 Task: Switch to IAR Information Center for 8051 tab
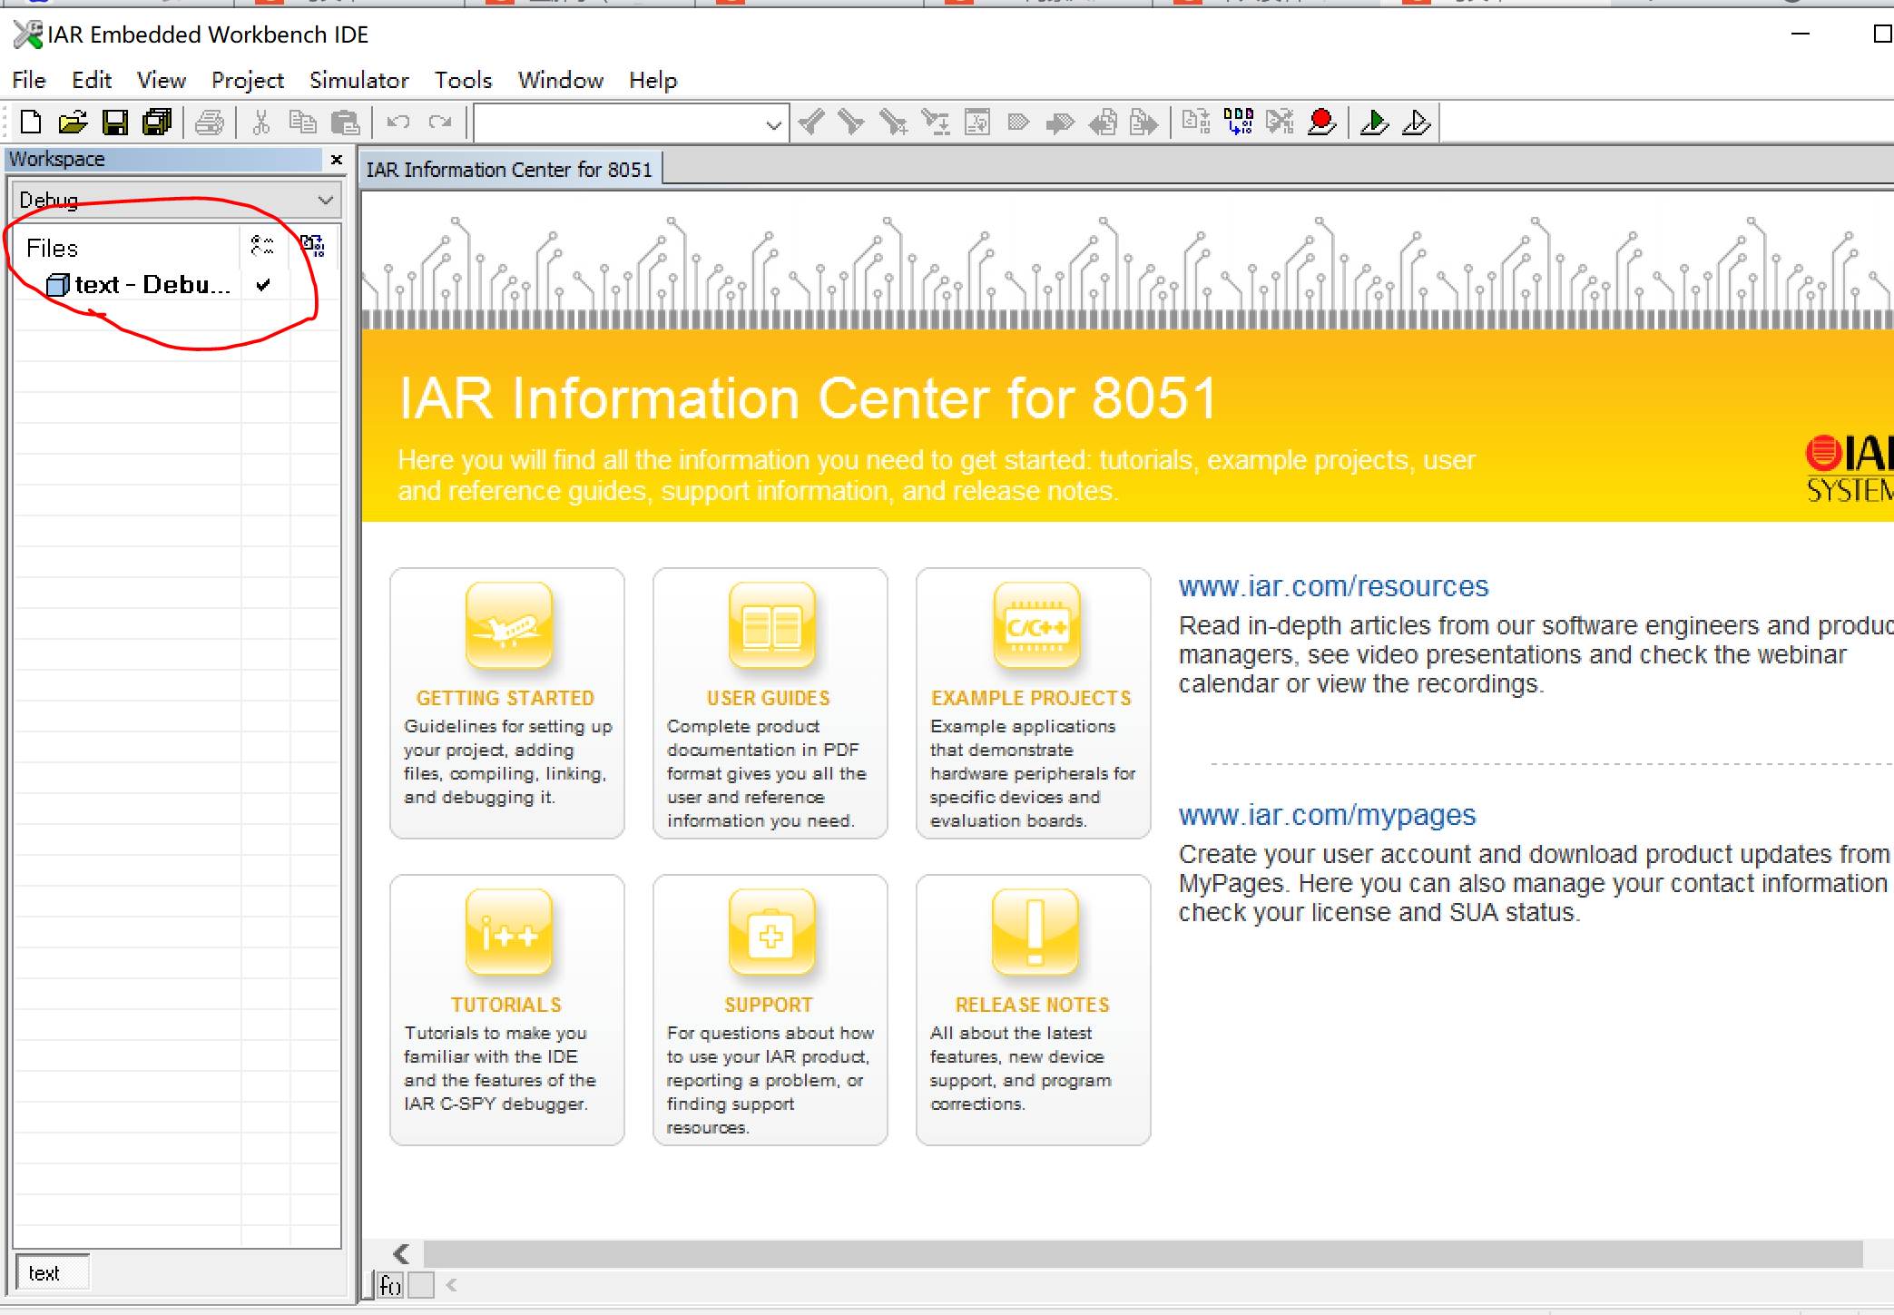tap(509, 170)
